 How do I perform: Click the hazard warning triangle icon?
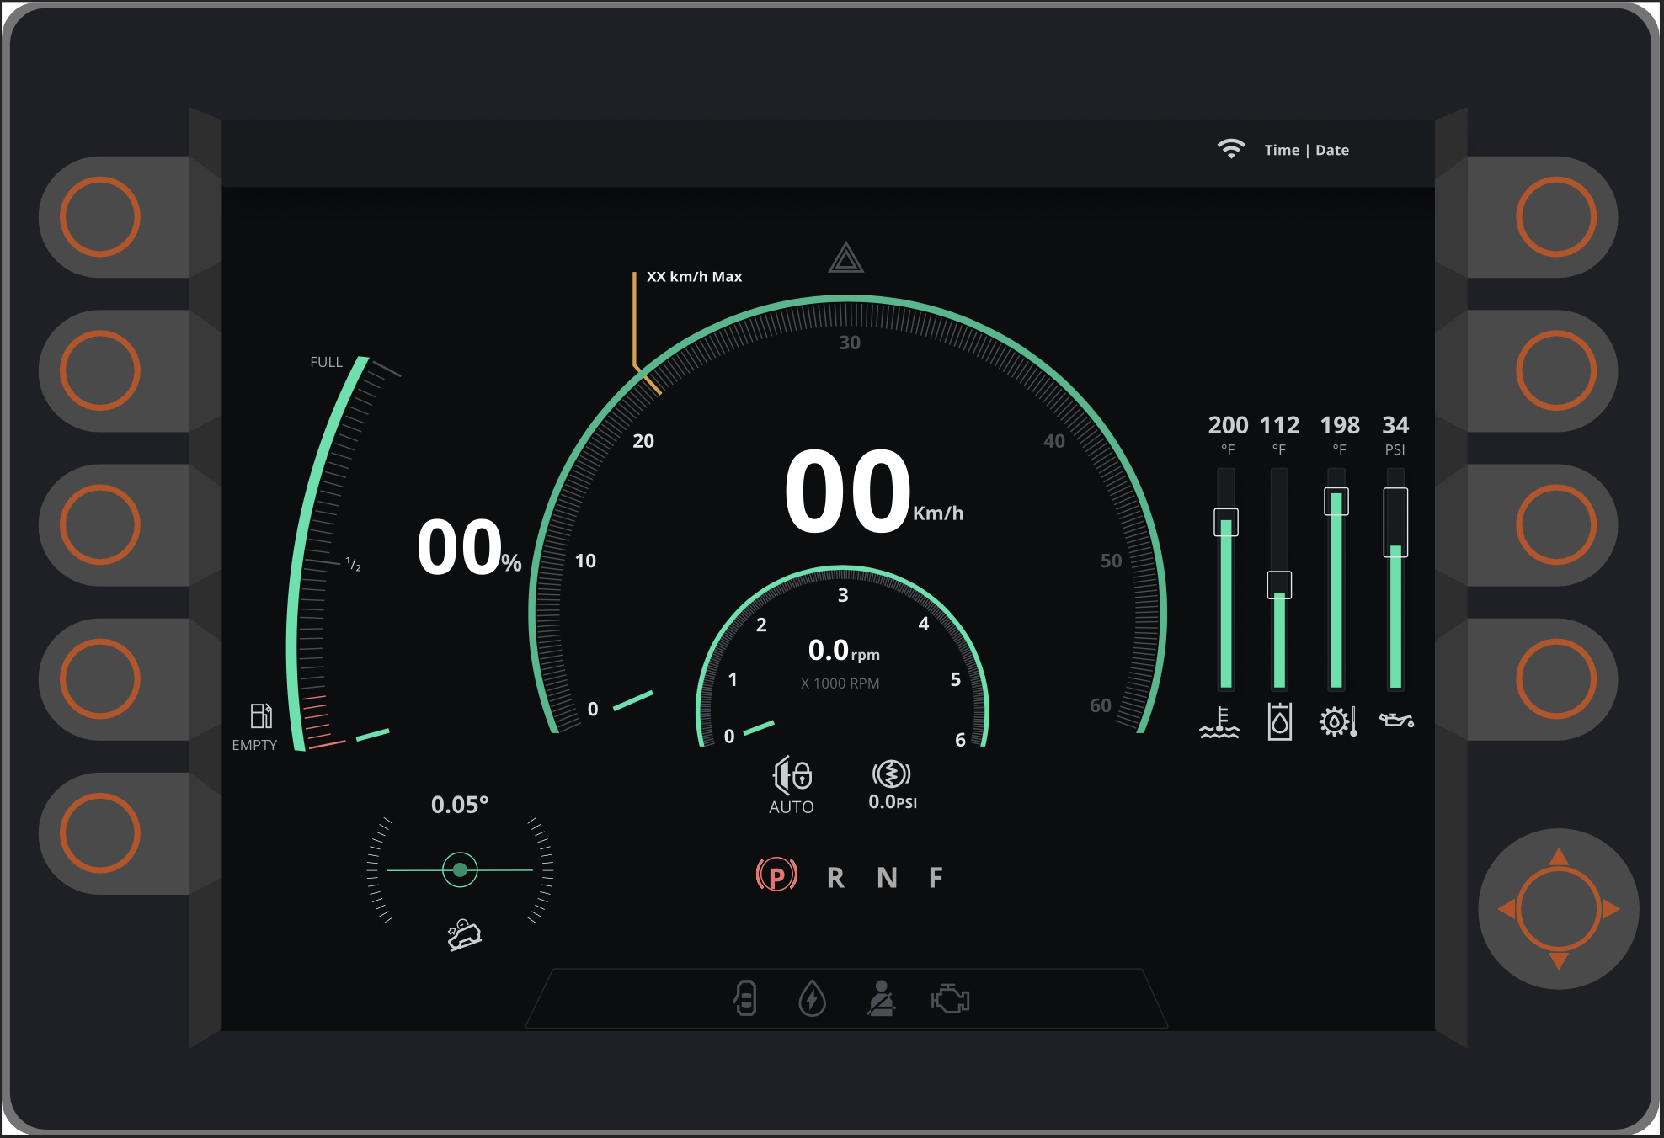point(845,258)
